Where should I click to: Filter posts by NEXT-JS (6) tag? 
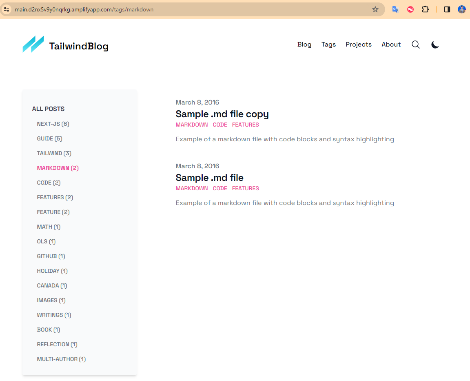tap(53, 124)
